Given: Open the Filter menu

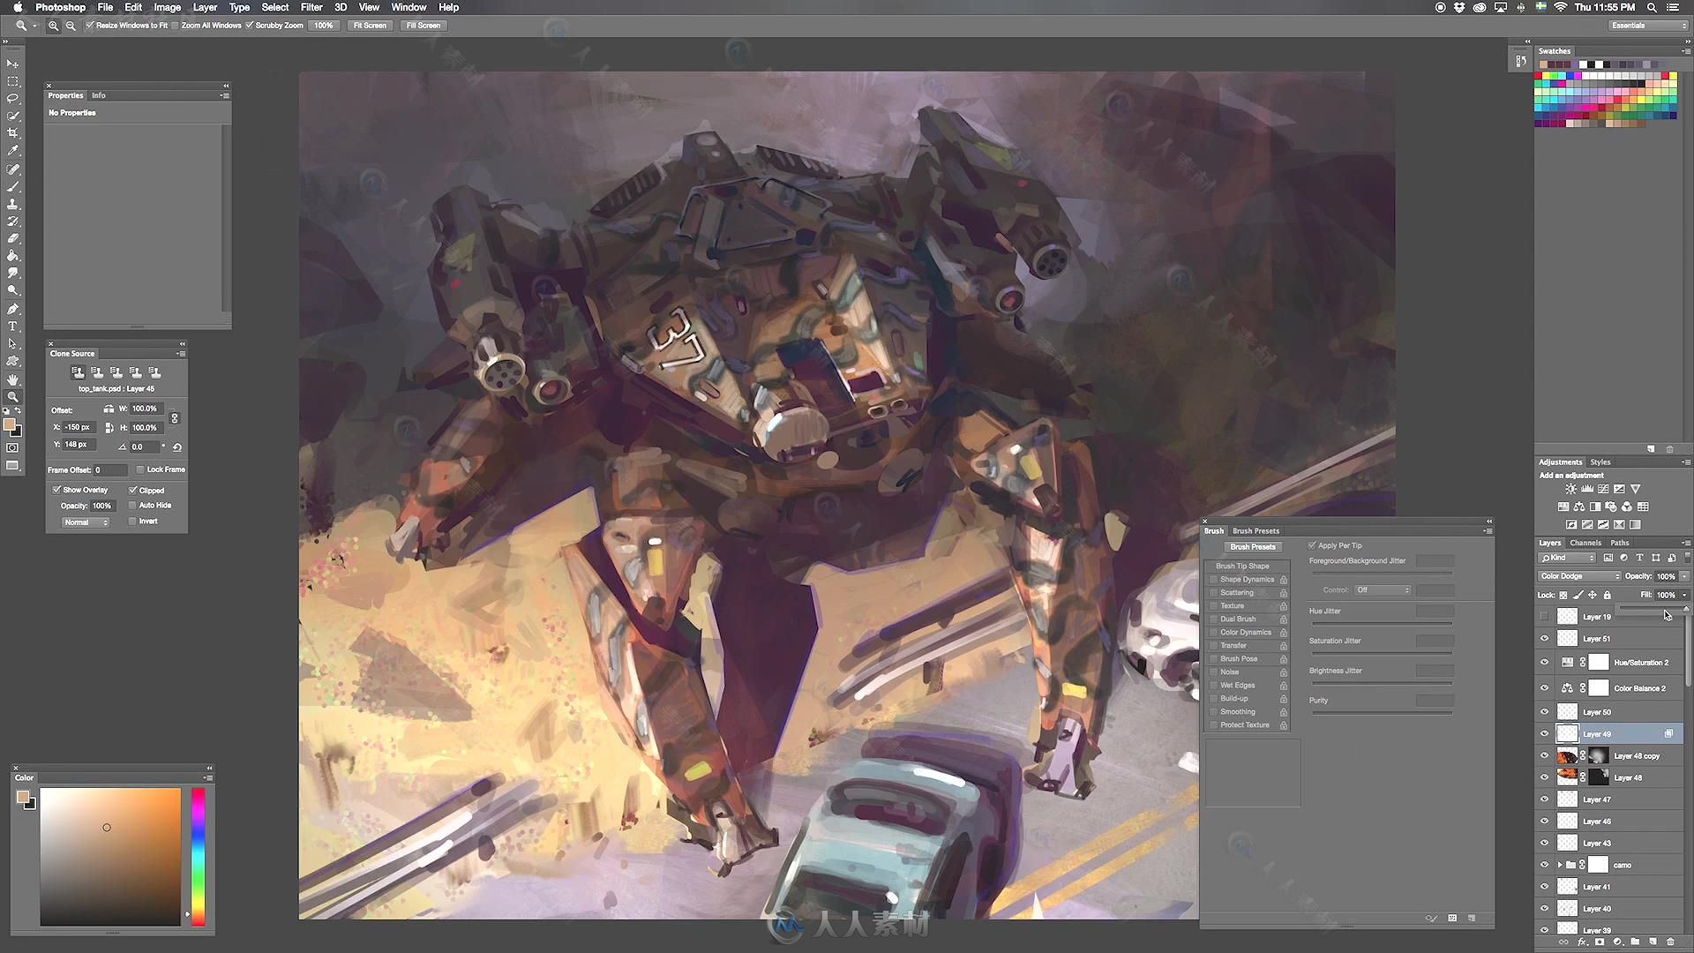Looking at the screenshot, I should [x=311, y=7].
